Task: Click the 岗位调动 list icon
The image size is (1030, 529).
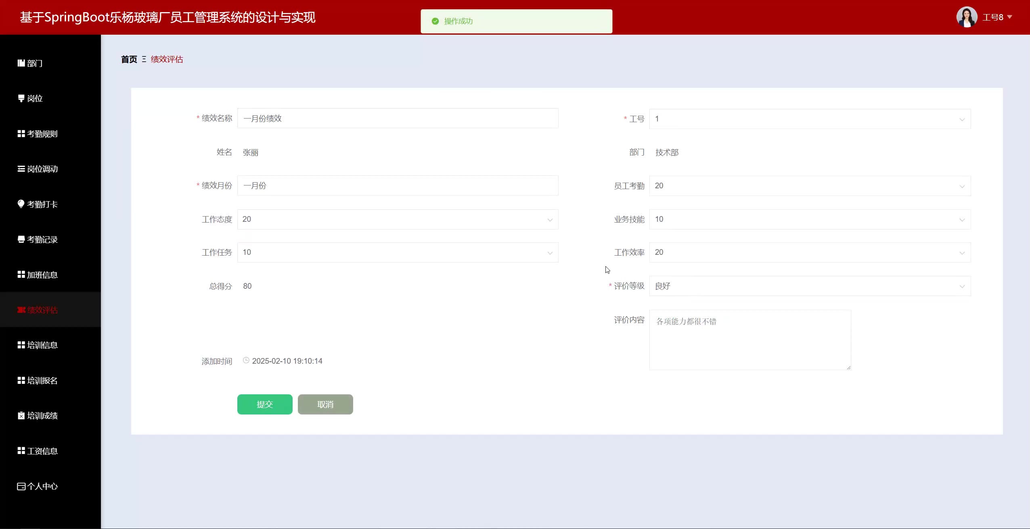Action: coord(21,169)
